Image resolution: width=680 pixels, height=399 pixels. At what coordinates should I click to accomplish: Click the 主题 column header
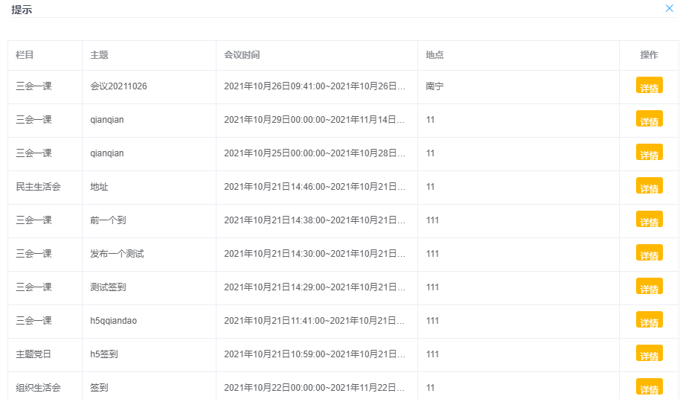[99, 55]
